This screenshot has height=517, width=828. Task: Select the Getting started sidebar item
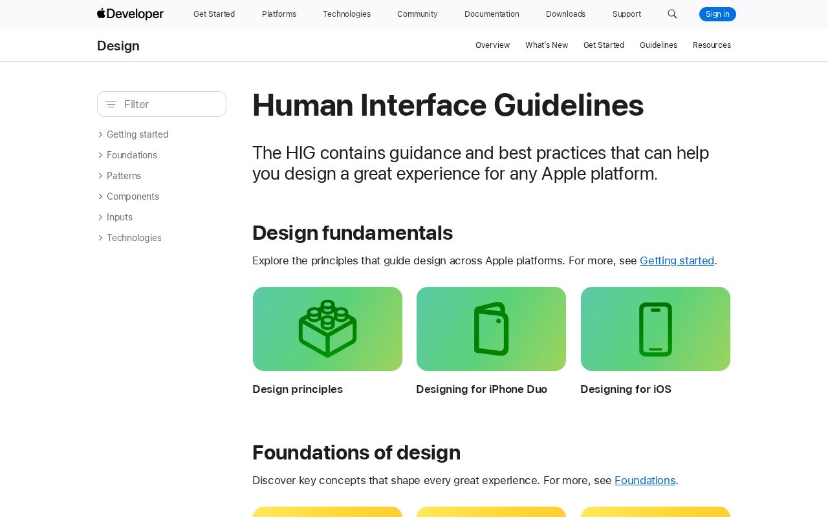pyautogui.click(x=137, y=134)
